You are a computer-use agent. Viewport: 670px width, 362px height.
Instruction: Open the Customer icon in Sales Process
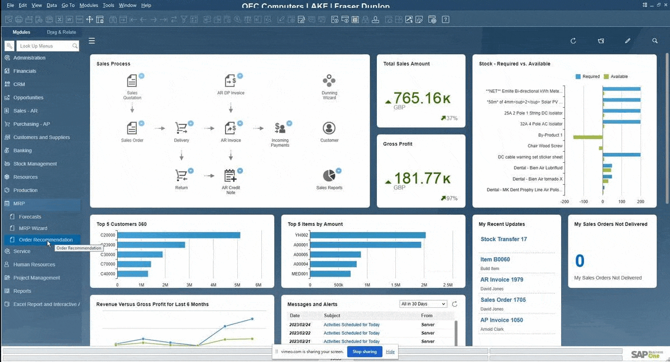click(x=329, y=128)
